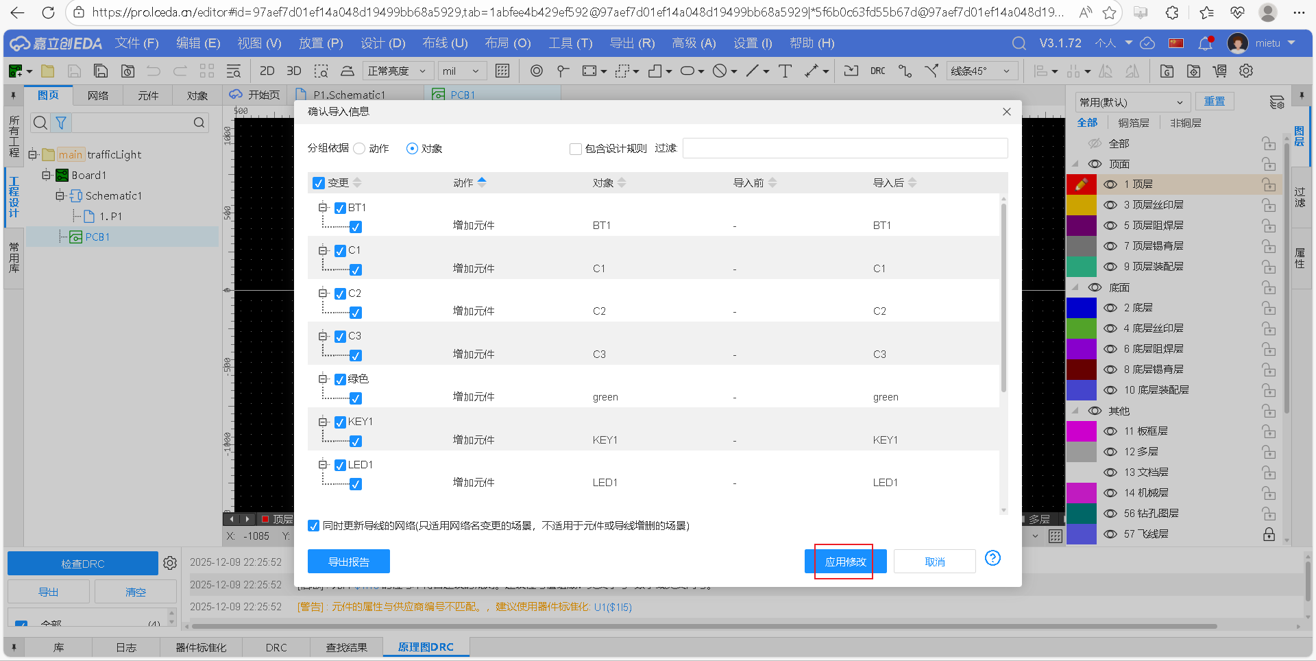Click the red 顶层 layer color swatch
This screenshot has width=1316, height=661.
coord(1082,184)
